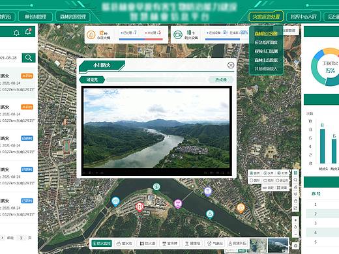The image size is (339, 254).
Task: Click the purple tower map marker
Action: click(x=208, y=191)
